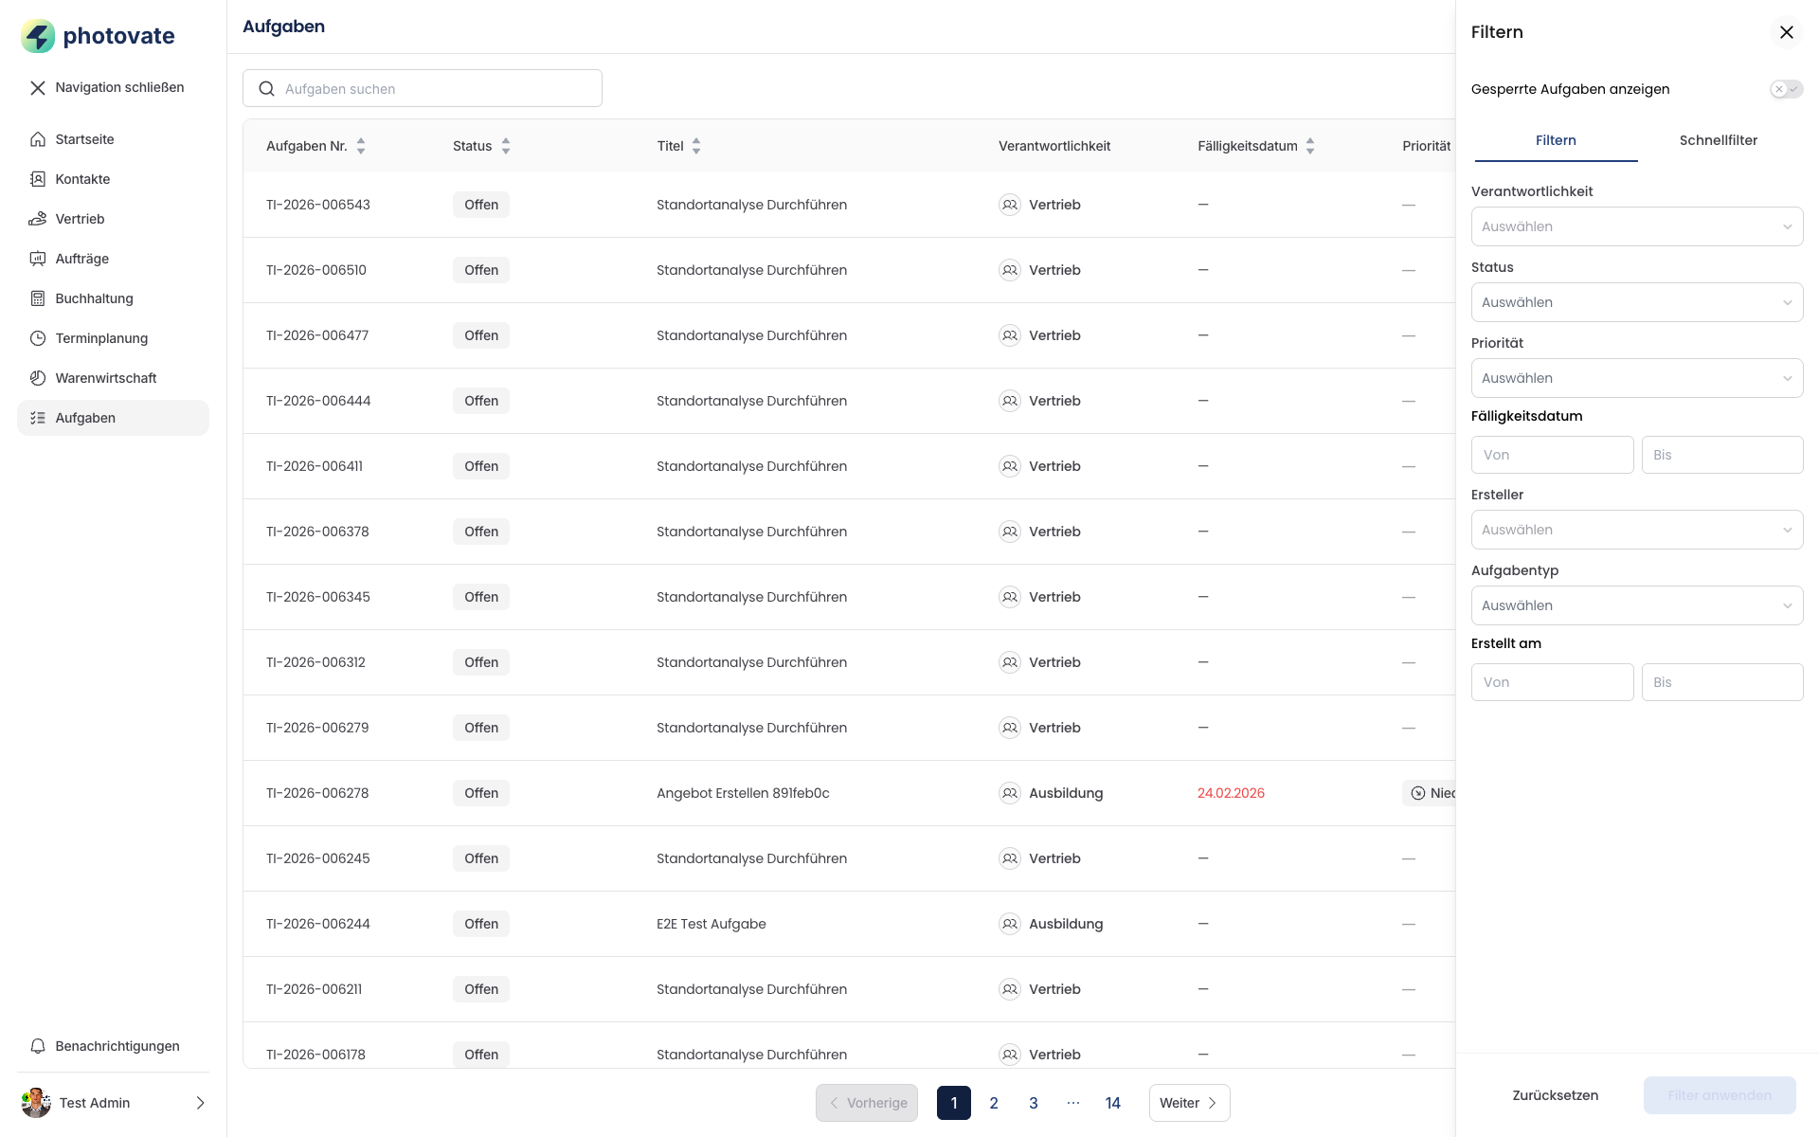Open Warenwirtschaft via its chart icon
The width and height of the screenshot is (1819, 1137).
[38, 378]
